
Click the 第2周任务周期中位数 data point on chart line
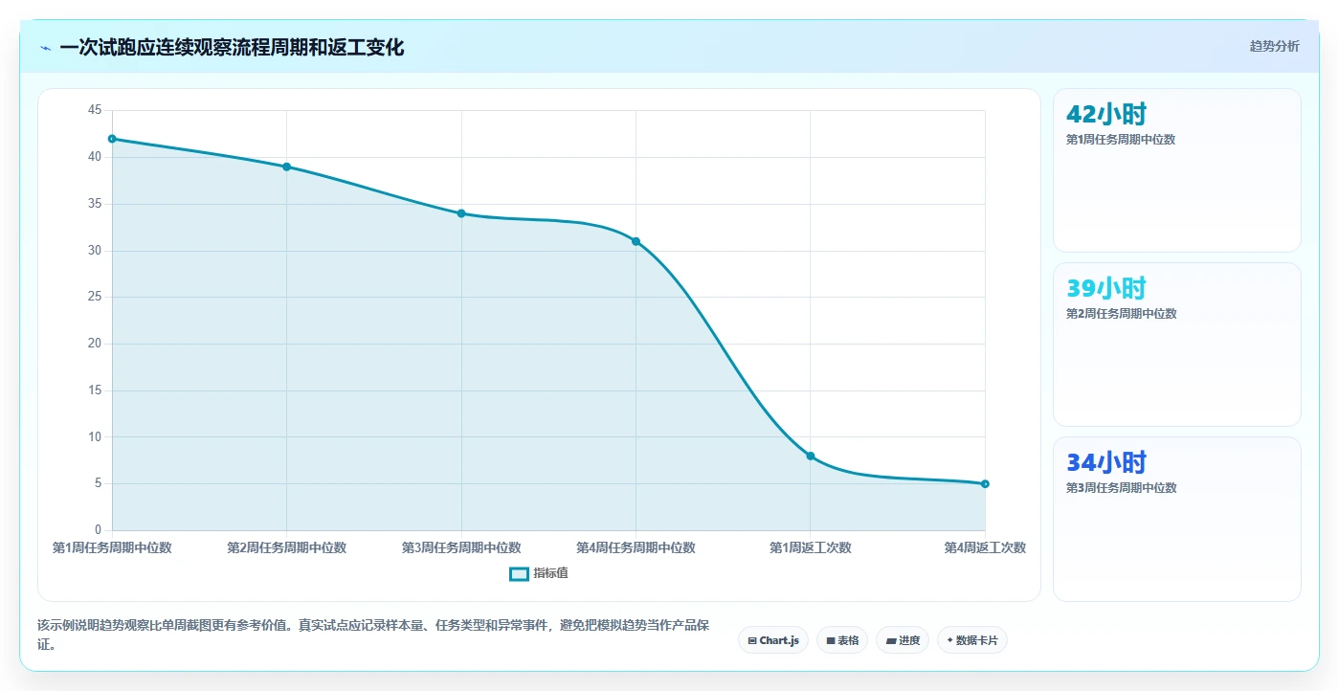coord(286,167)
